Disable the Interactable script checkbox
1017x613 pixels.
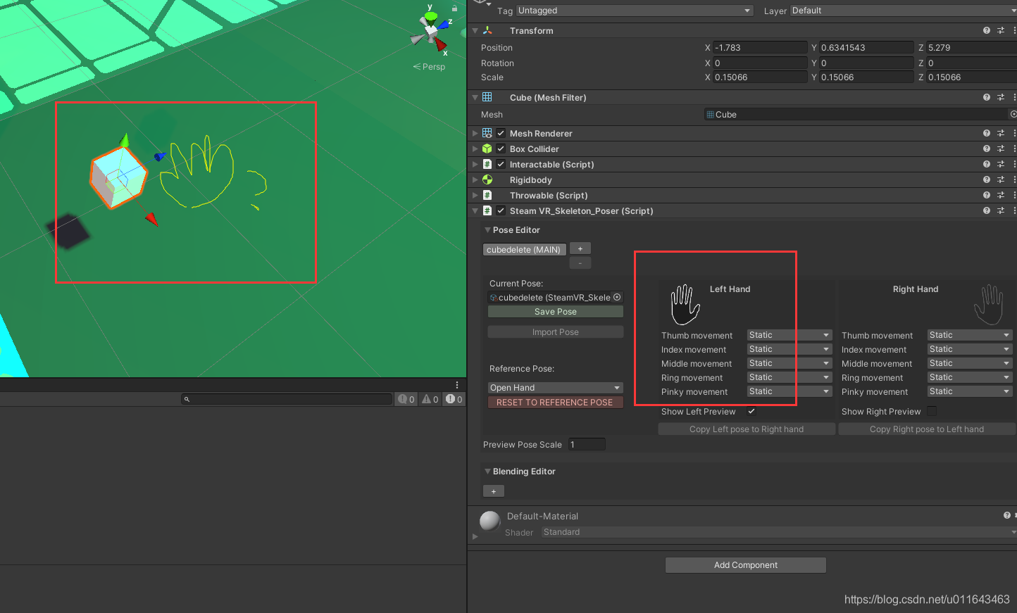click(500, 164)
